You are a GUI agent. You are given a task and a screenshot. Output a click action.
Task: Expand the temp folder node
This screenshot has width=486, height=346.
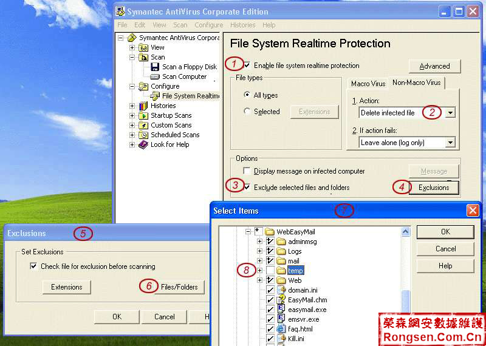point(260,270)
